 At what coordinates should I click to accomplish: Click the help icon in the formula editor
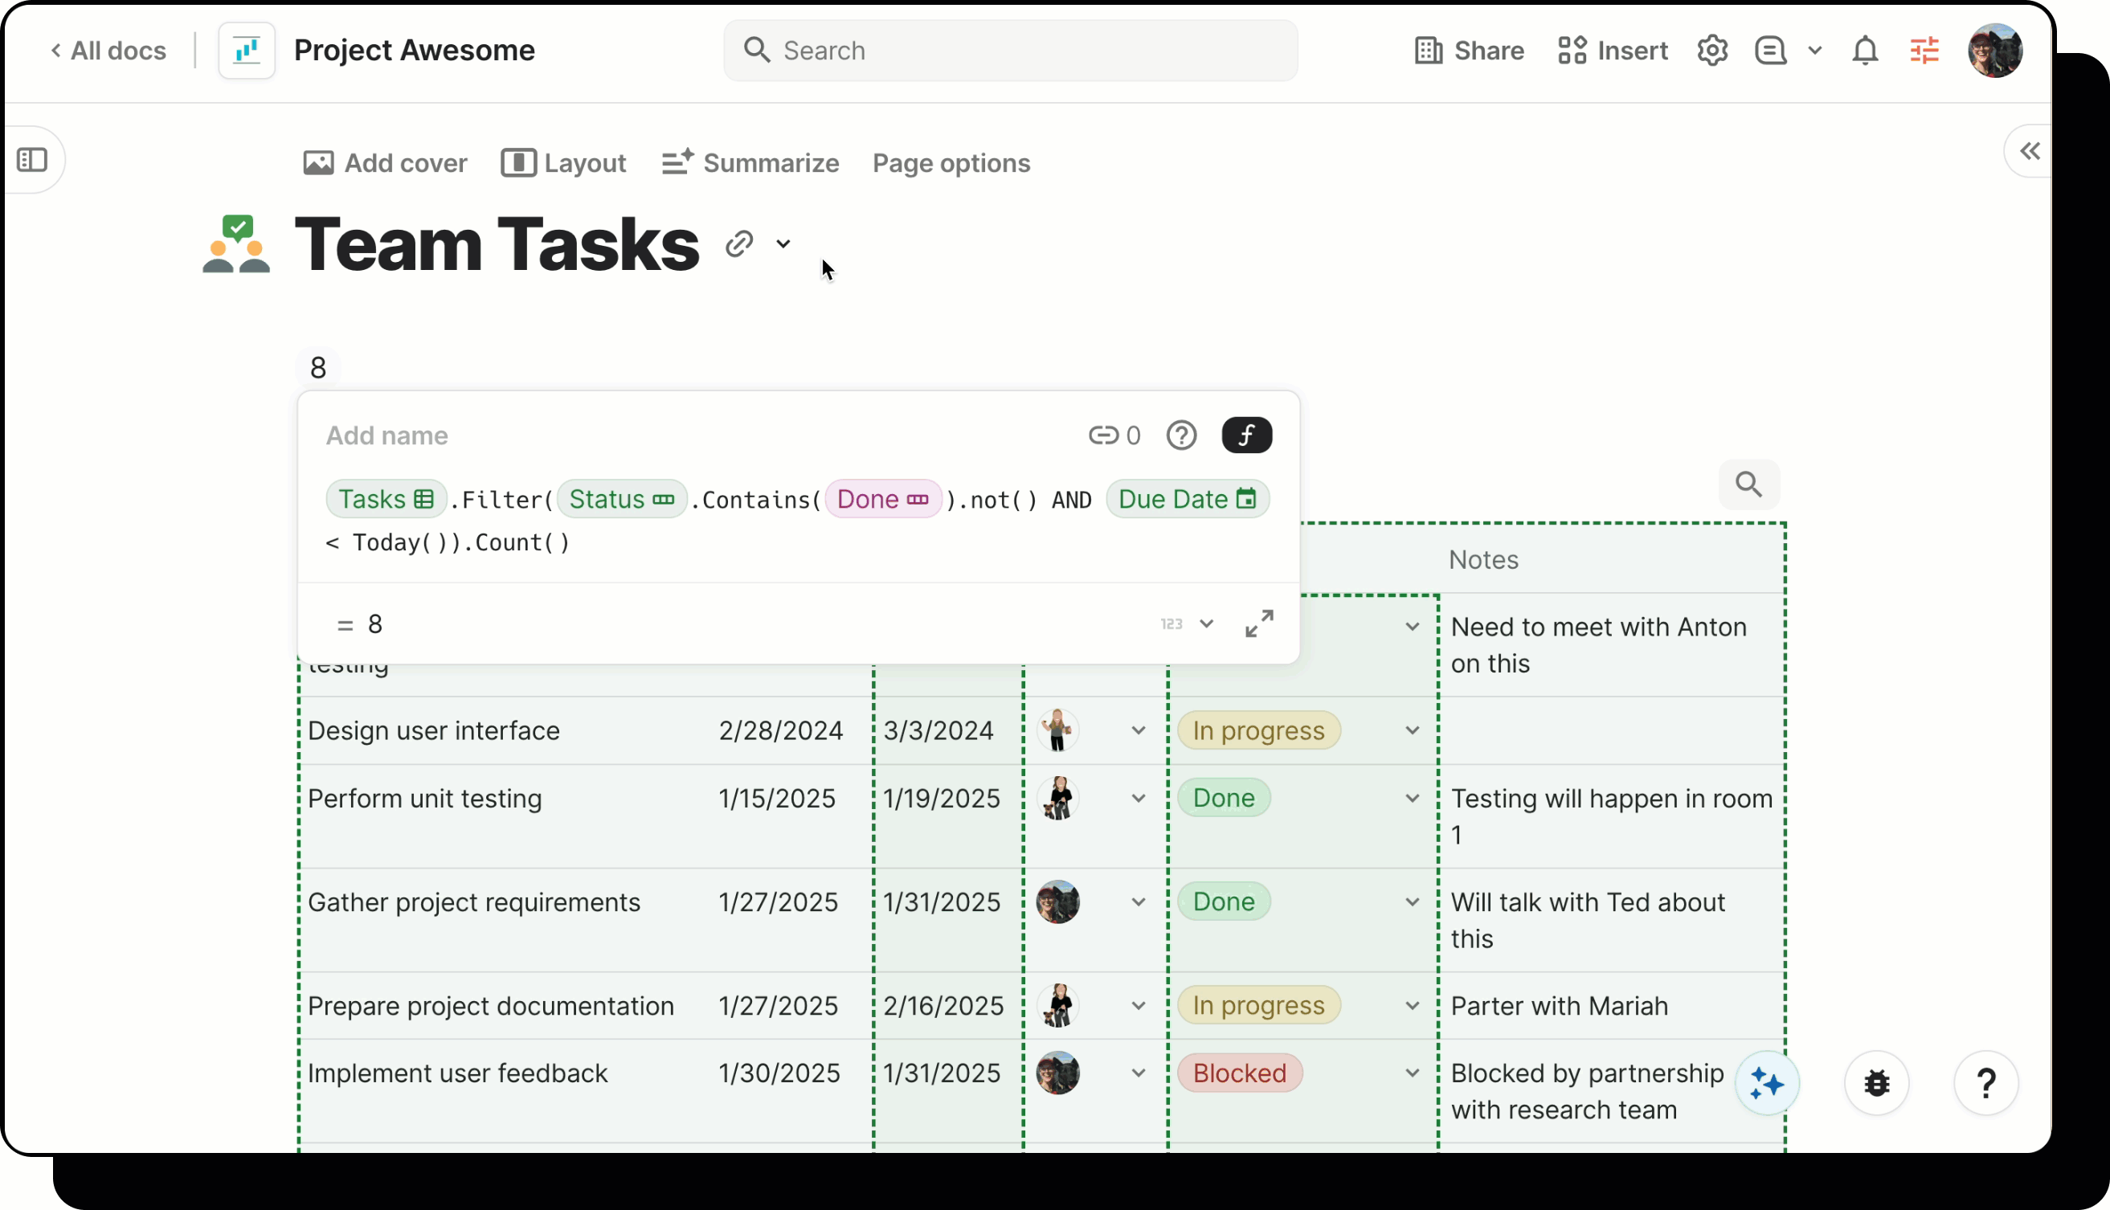[x=1182, y=435]
